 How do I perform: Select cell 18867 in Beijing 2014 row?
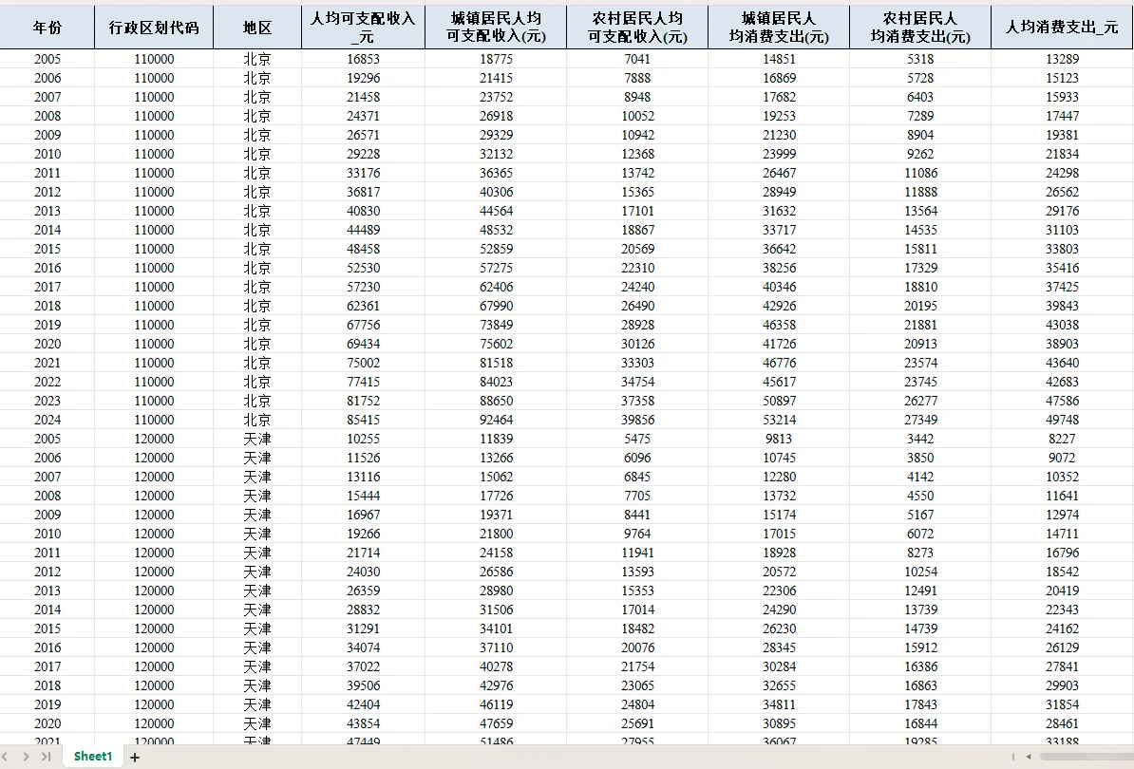tap(637, 230)
